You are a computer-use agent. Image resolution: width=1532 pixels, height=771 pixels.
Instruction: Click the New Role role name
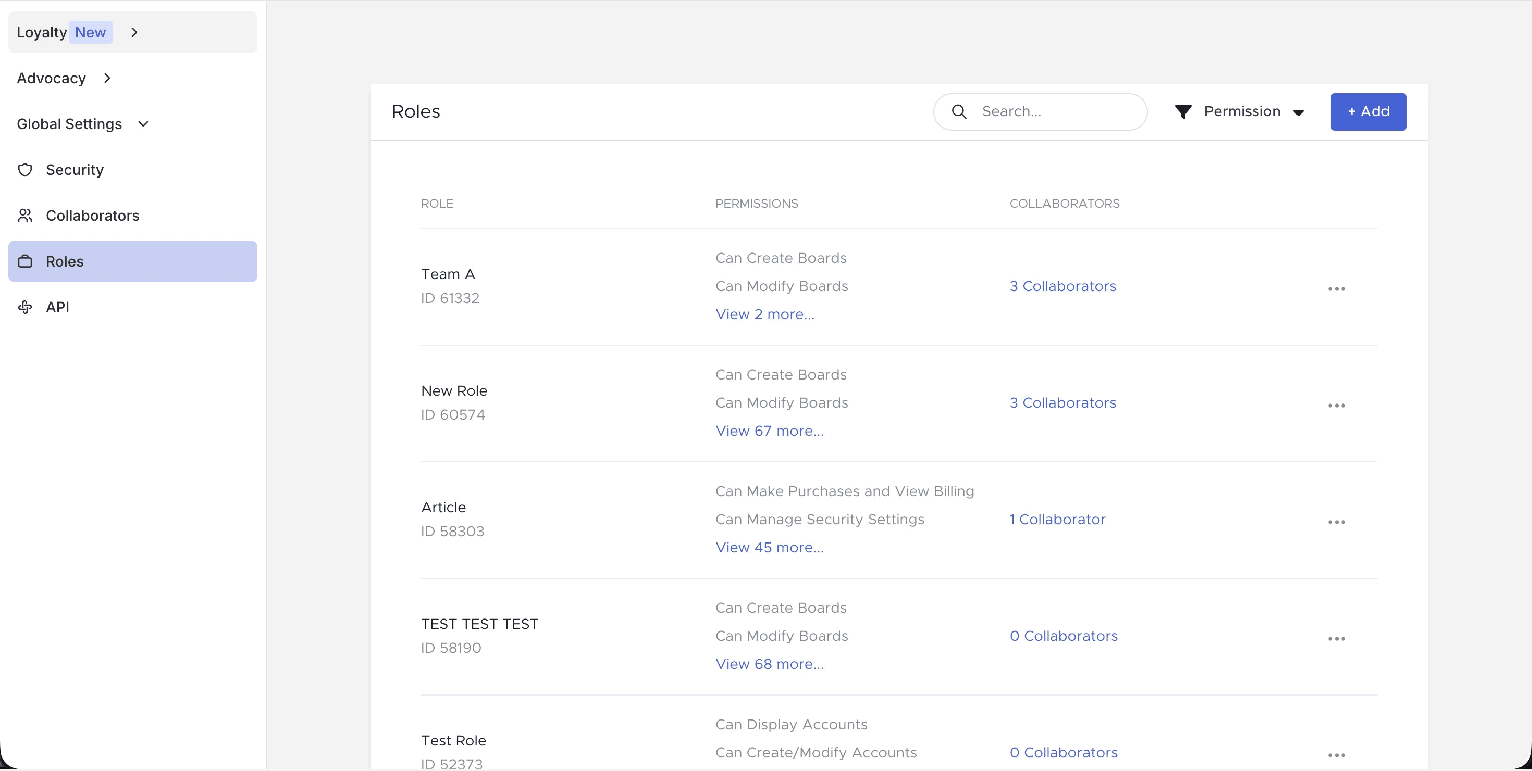[x=454, y=391]
